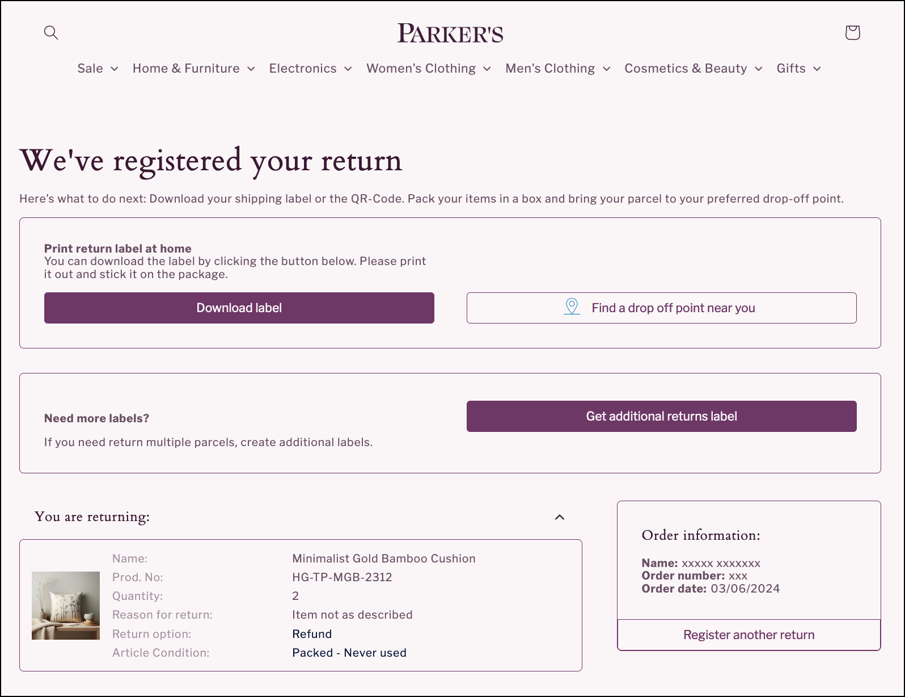Select the return reason 'Item not as described'
The width and height of the screenshot is (905, 697).
pos(352,614)
